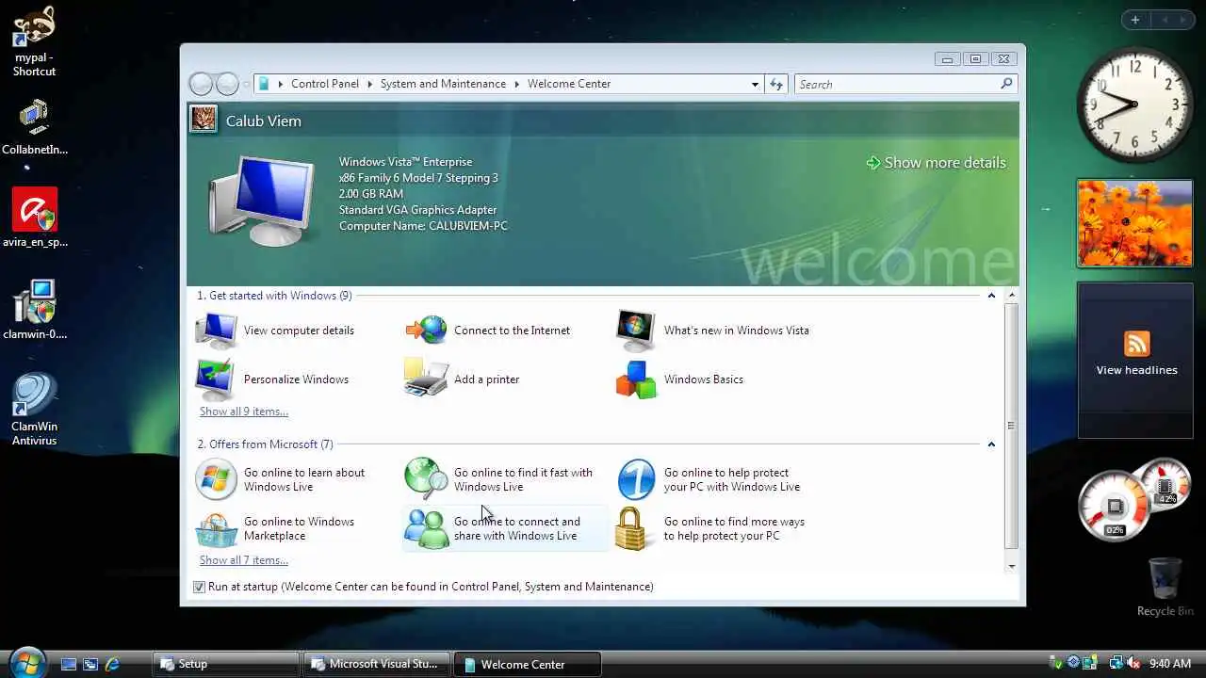1206x678 pixels.
Task: Click the Calub Viem user picture
Action: point(204,119)
